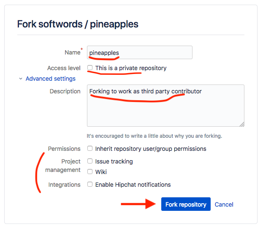Click the Description box resize handle

pos(242,124)
